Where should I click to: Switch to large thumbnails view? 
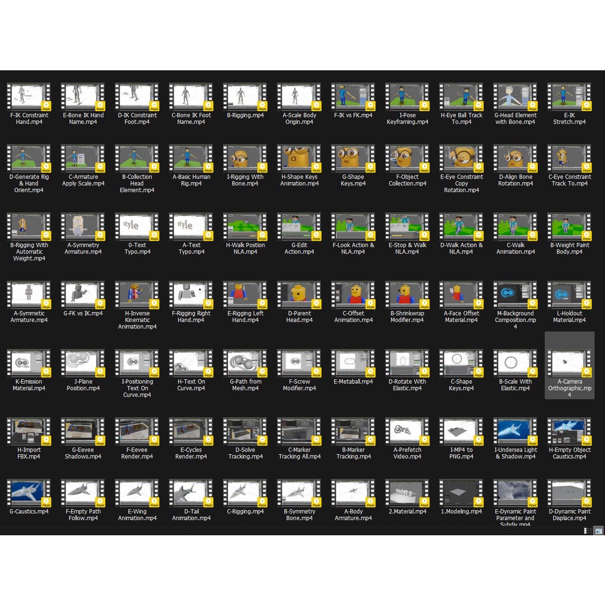pyautogui.click(x=599, y=531)
